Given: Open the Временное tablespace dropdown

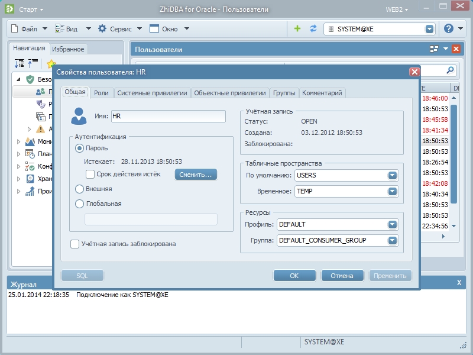Looking at the screenshot, I should coord(392,191).
